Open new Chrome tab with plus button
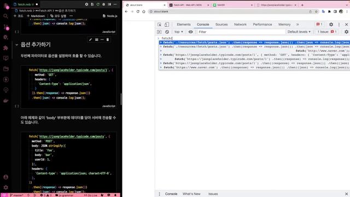 pyautogui.click(x=302, y=5)
